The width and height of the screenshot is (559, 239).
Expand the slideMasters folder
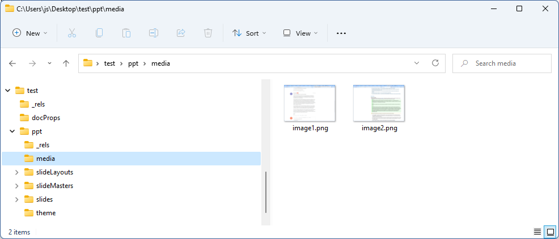tap(17, 186)
